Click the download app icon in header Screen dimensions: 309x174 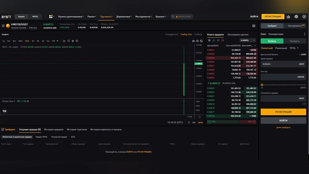(288, 16)
